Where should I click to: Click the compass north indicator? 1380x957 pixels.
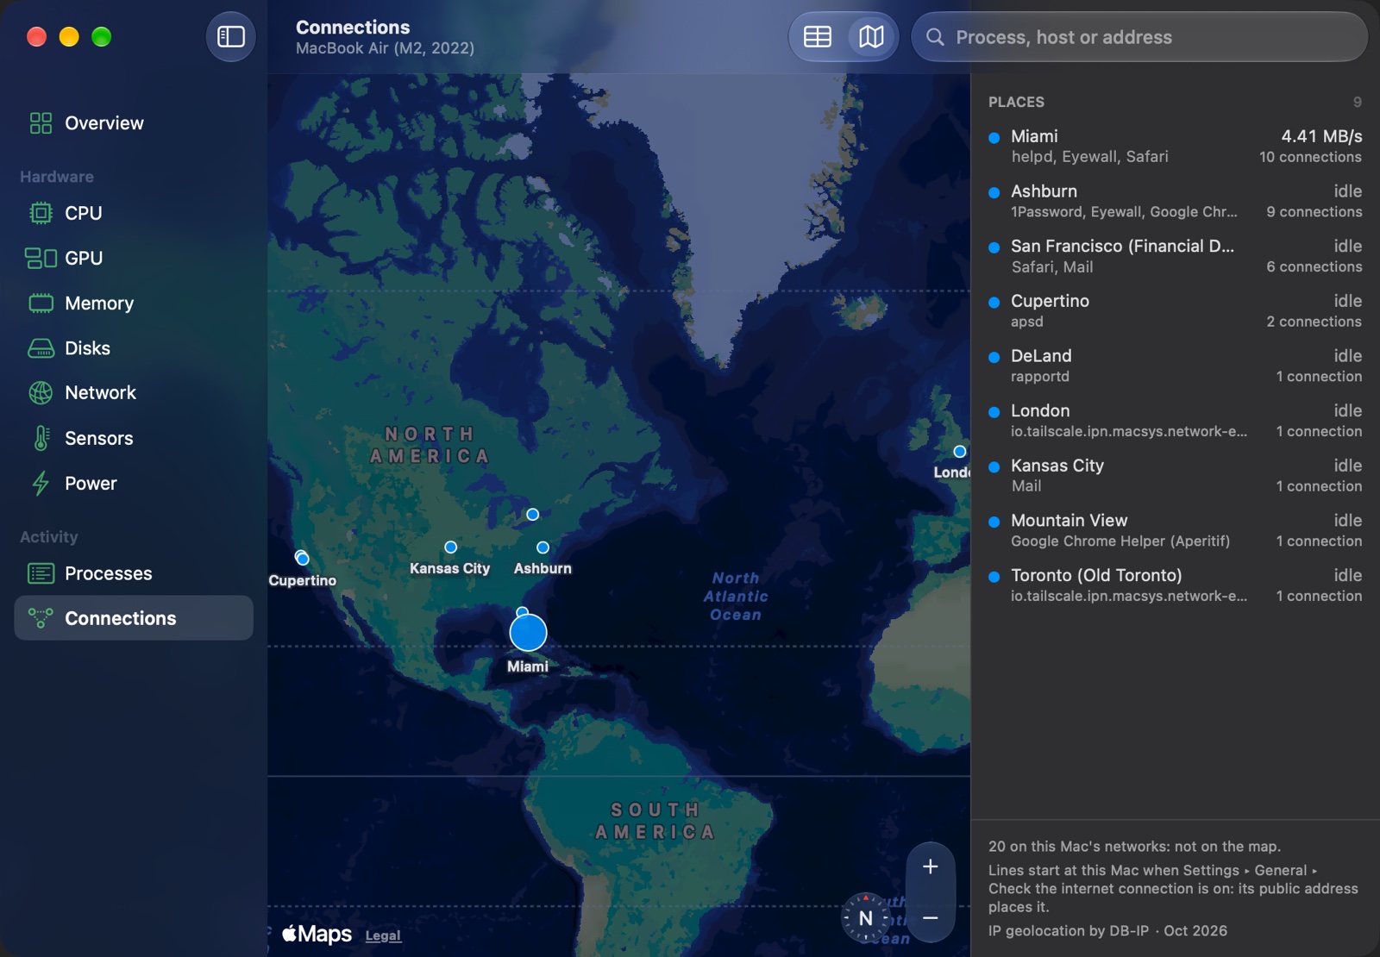point(865,918)
